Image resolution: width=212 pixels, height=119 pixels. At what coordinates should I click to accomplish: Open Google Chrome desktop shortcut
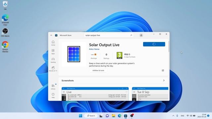5,47
